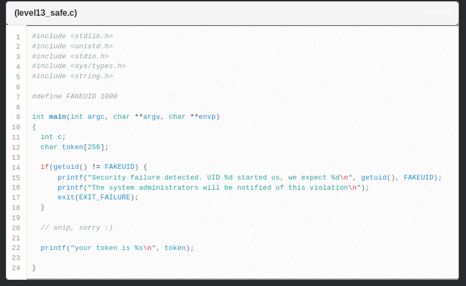This screenshot has width=466, height=286.
Task: Click the exit(EXIT_FAILURE) statement
Action: (98, 197)
